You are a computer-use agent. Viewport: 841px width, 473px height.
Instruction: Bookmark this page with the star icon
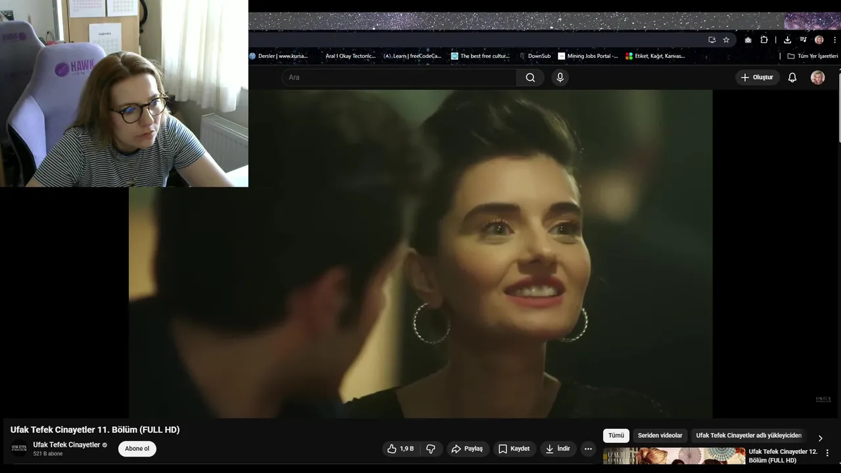click(x=726, y=40)
